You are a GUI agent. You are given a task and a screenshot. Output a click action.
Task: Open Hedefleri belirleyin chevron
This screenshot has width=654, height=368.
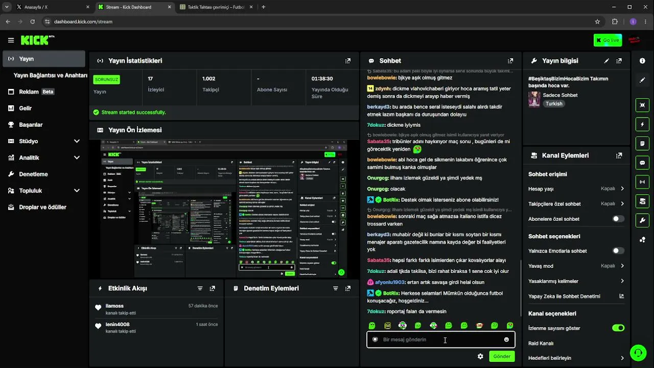click(622, 358)
